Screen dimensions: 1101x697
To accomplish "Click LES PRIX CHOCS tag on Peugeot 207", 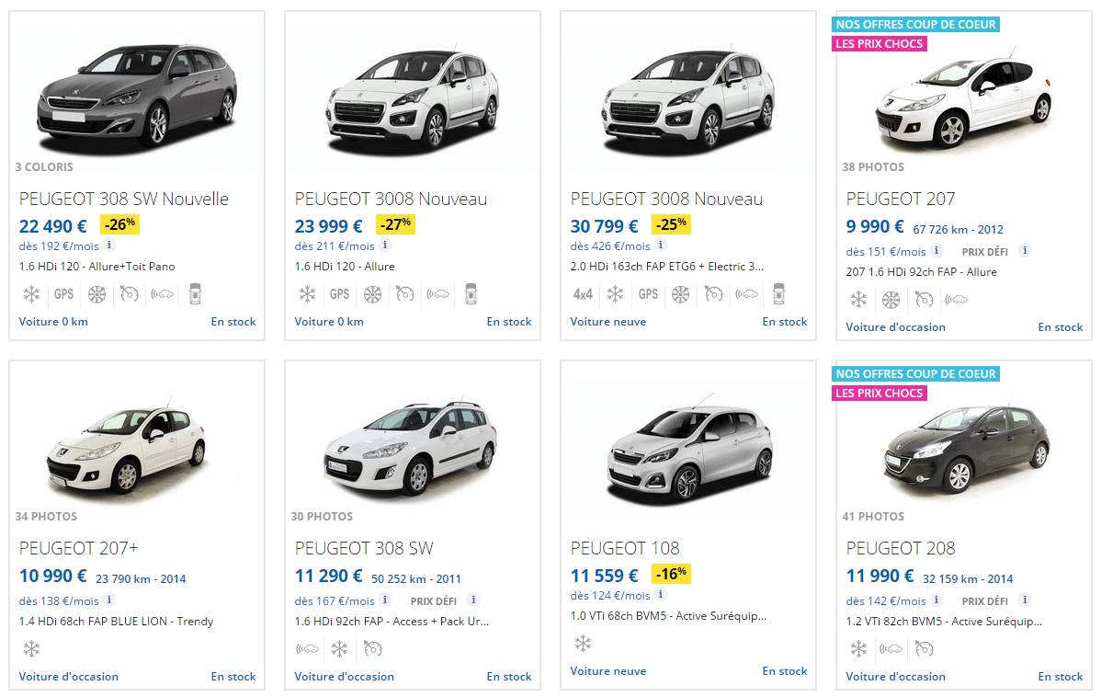I will (880, 43).
